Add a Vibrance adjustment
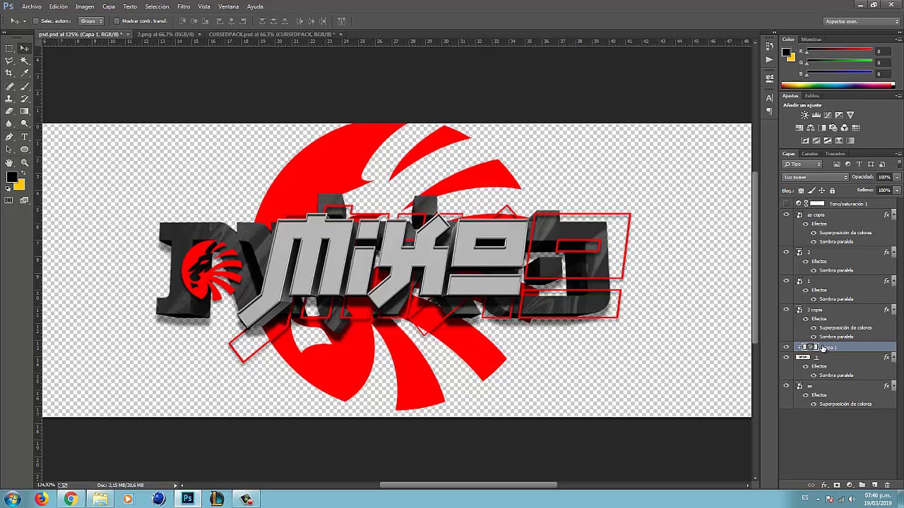This screenshot has width=904, height=508. [x=850, y=115]
